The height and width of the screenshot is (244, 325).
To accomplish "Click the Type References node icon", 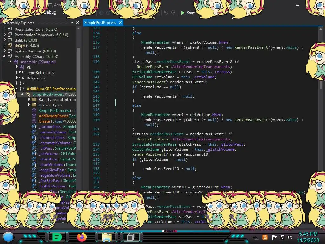I will click(x=22, y=72).
